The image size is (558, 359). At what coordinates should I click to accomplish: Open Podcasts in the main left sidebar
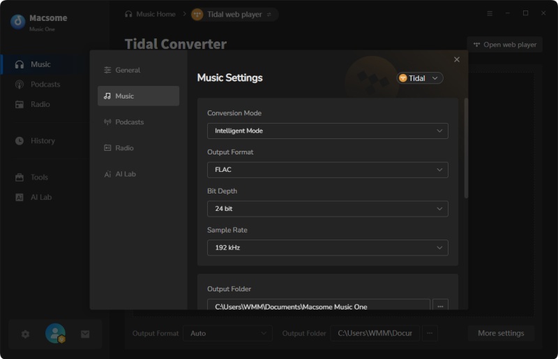[x=45, y=85]
